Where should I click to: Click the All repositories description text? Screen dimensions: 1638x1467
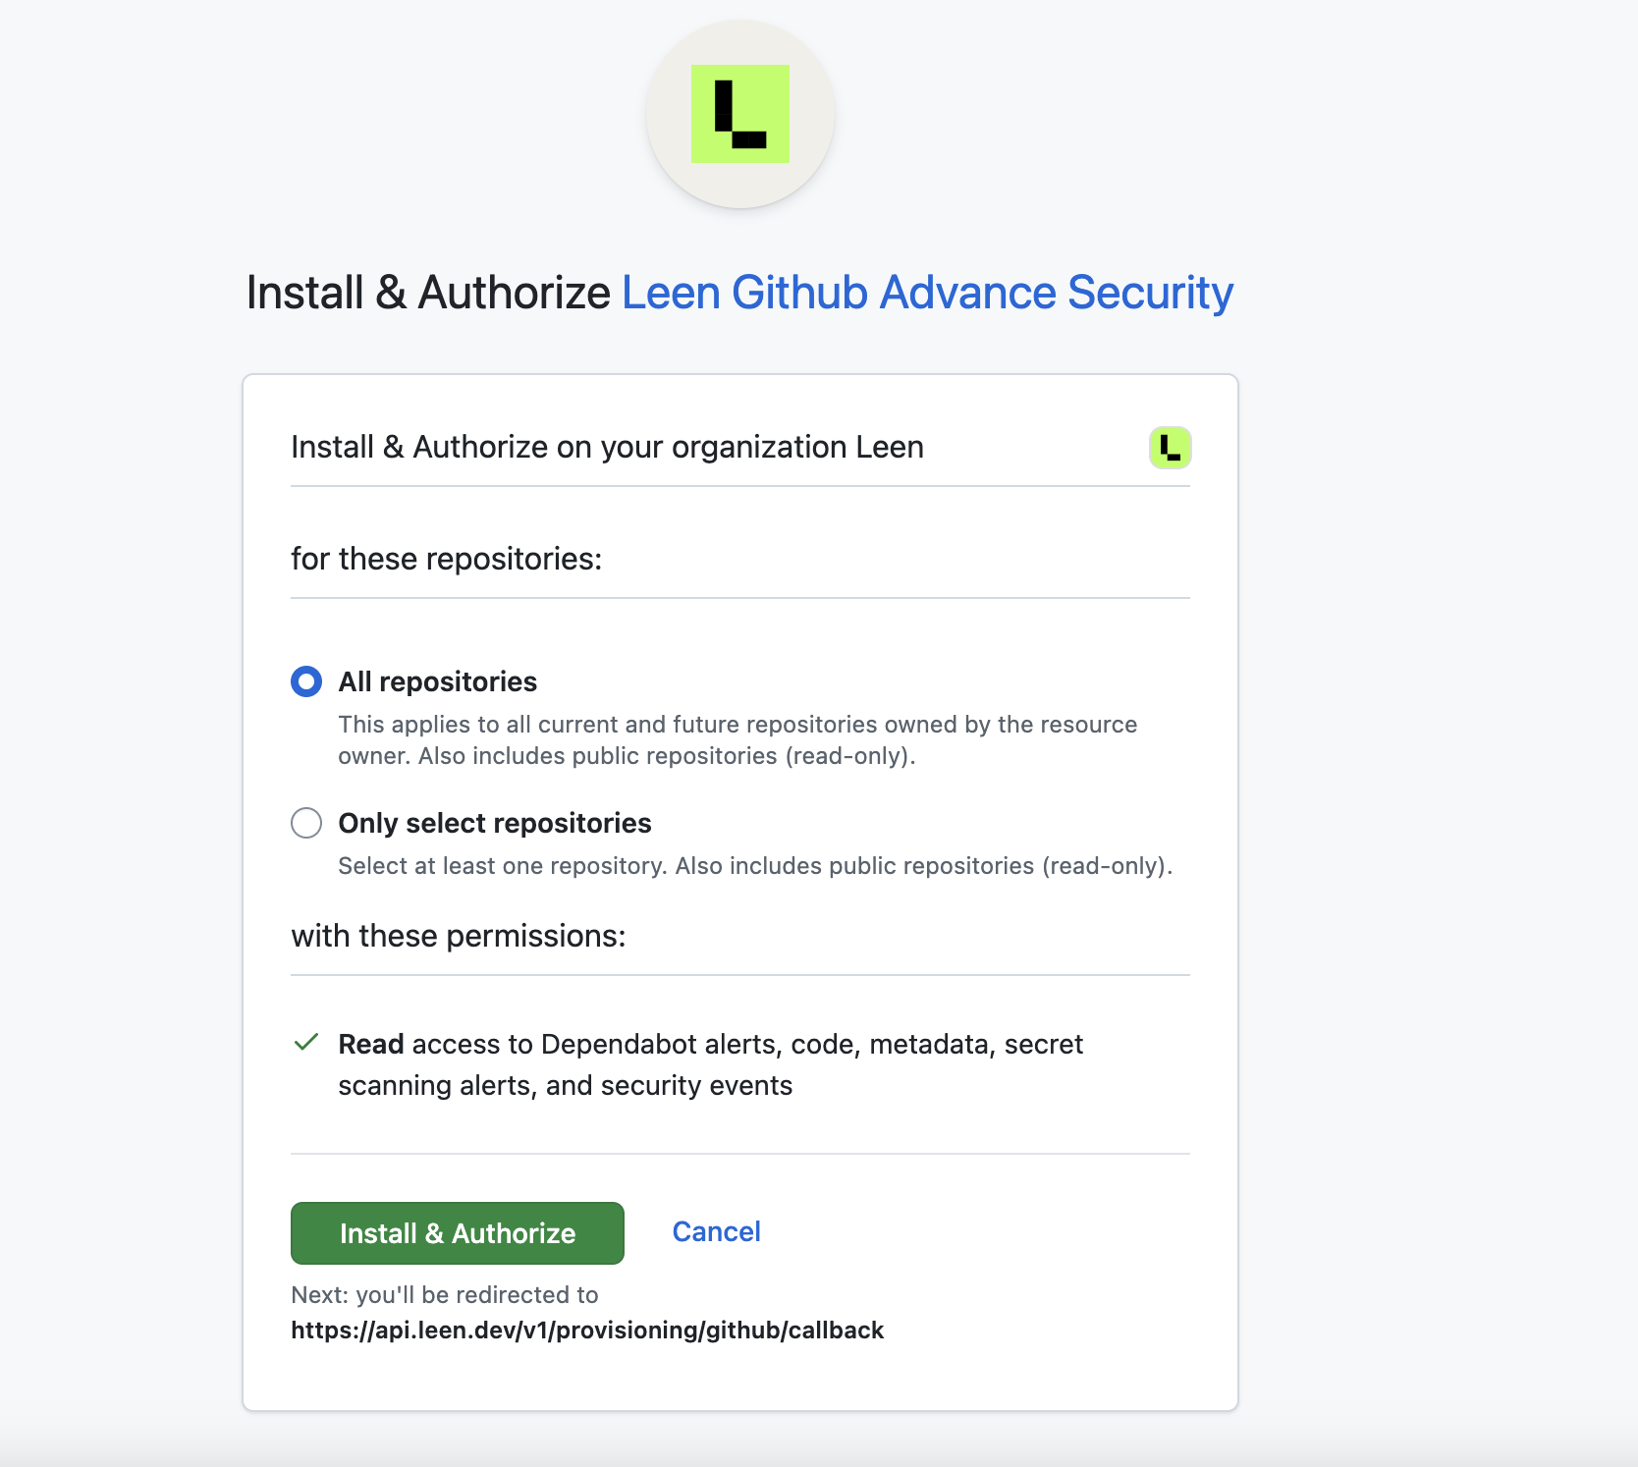tap(737, 739)
